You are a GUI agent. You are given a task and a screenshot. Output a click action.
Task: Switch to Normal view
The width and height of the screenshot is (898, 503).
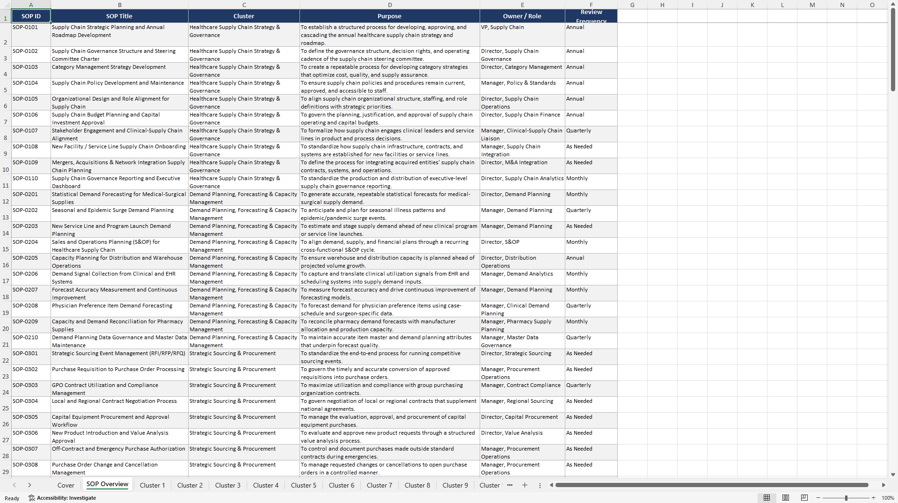(x=767, y=498)
